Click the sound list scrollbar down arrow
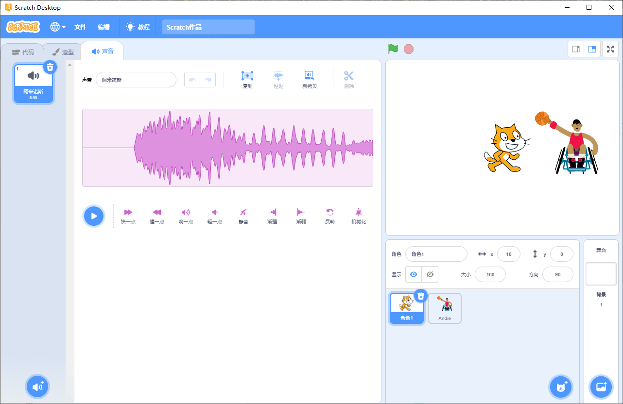Image resolution: width=623 pixels, height=404 pixels. click(69, 398)
